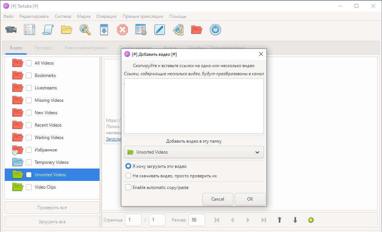
Task: Open the download options gear list icon
Action: tap(141, 30)
